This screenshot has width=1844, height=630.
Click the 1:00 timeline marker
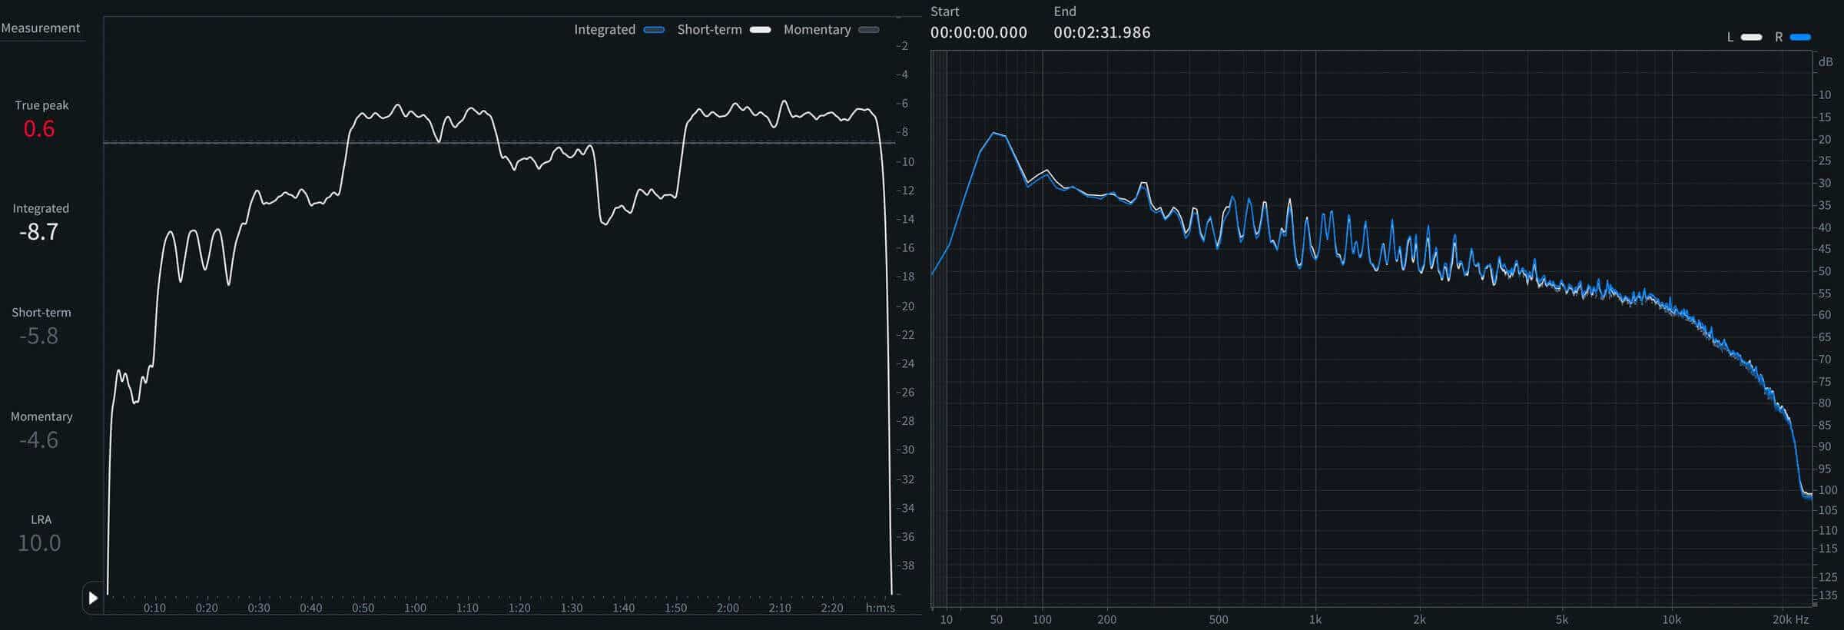[415, 608]
